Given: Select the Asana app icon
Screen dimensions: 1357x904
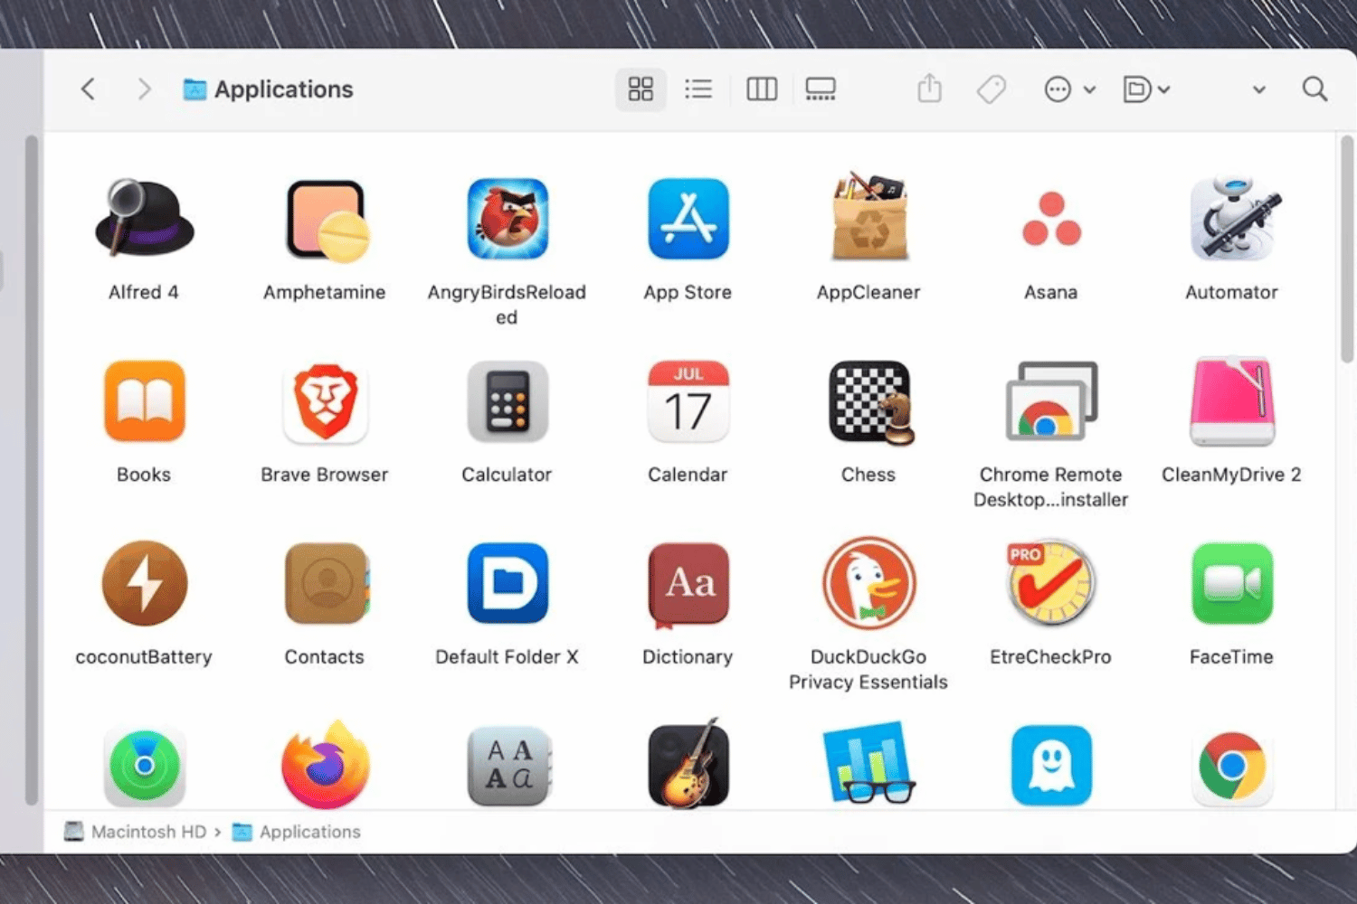Looking at the screenshot, I should pyautogui.click(x=1051, y=219).
